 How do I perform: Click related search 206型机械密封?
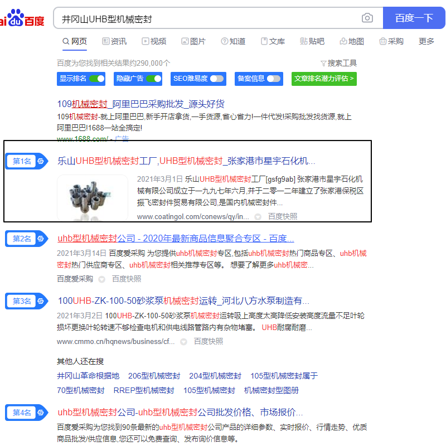tap(154, 376)
